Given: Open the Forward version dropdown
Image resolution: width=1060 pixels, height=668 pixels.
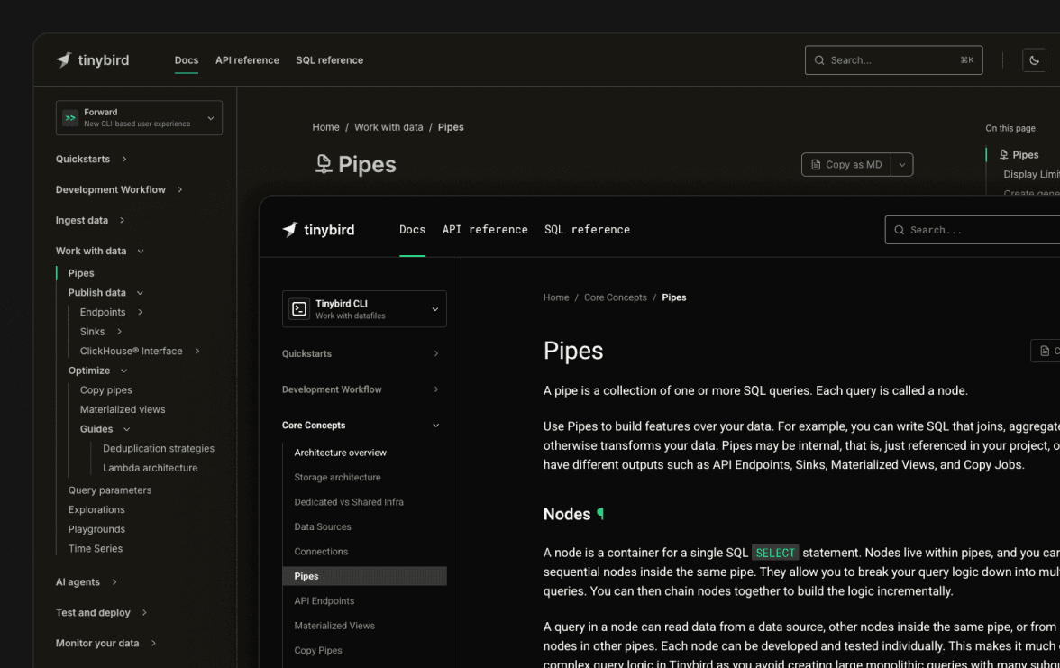Looking at the screenshot, I should click(139, 117).
